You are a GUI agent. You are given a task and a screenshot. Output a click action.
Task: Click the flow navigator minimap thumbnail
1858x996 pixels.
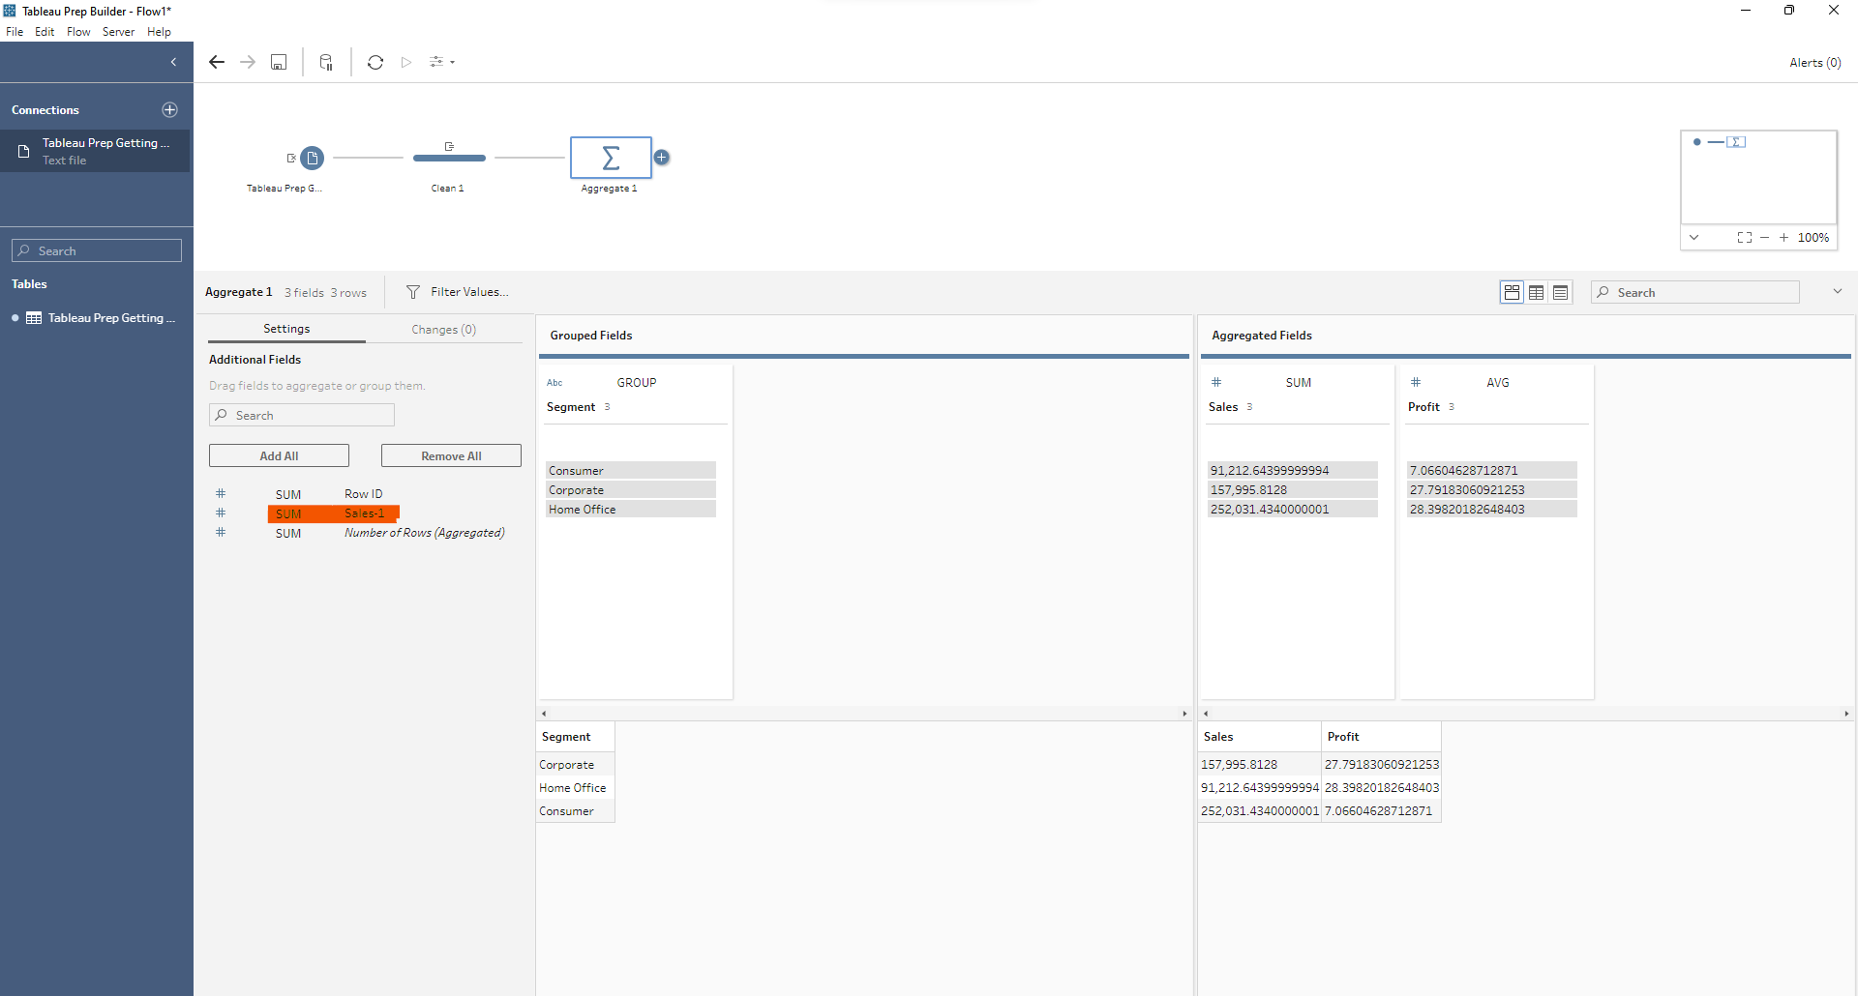pos(1758,178)
